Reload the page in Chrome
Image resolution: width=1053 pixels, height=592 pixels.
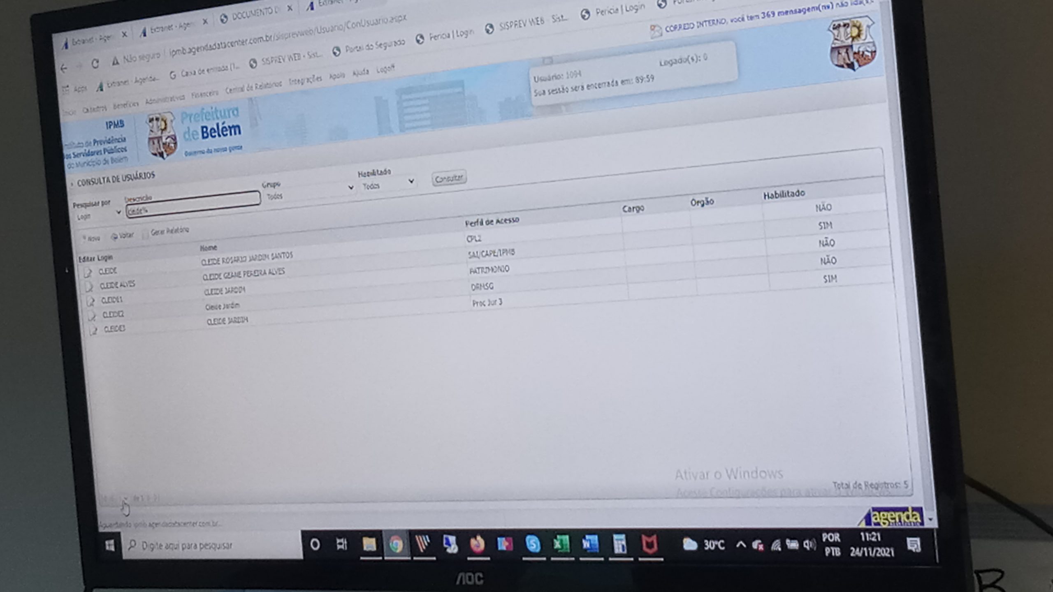[95, 64]
